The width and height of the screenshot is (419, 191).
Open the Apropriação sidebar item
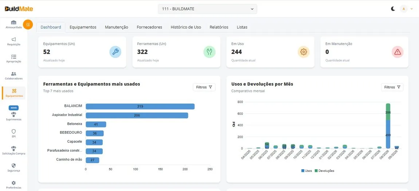point(13,59)
